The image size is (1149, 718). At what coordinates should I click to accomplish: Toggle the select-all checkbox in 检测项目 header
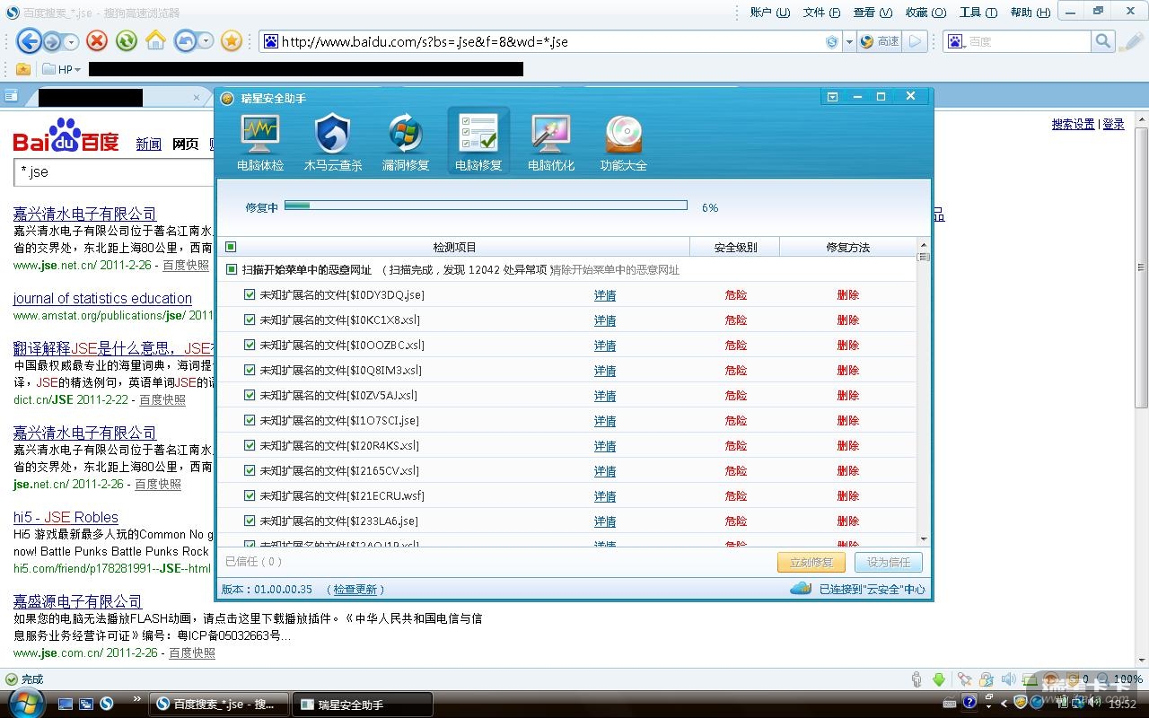231,247
